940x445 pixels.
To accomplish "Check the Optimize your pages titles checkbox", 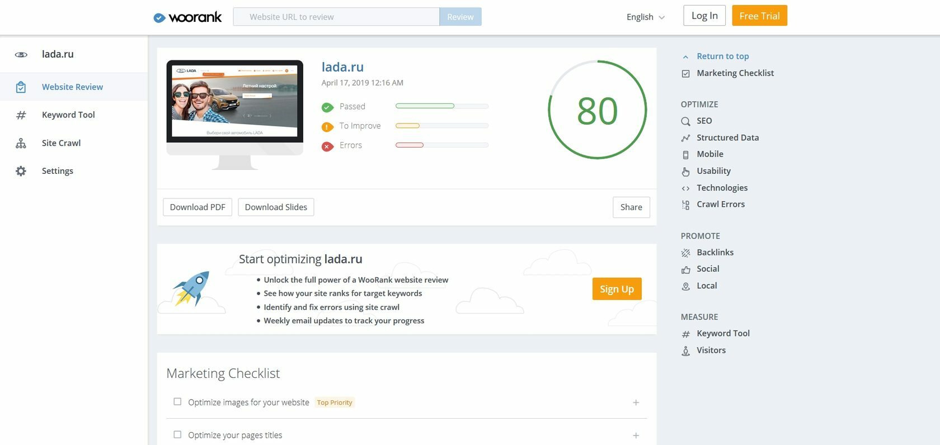I will (x=177, y=434).
